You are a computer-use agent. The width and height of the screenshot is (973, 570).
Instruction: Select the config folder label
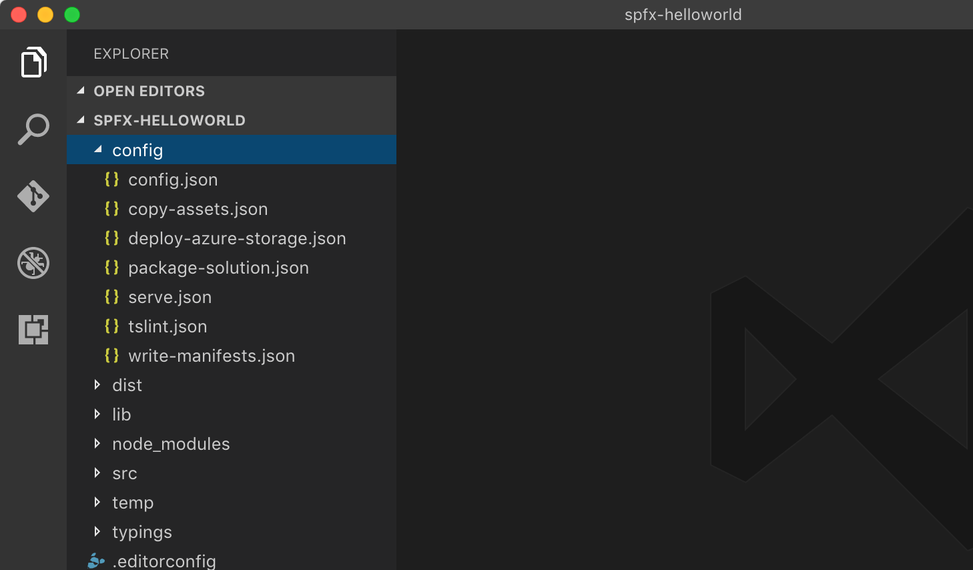pyautogui.click(x=137, y=151)
